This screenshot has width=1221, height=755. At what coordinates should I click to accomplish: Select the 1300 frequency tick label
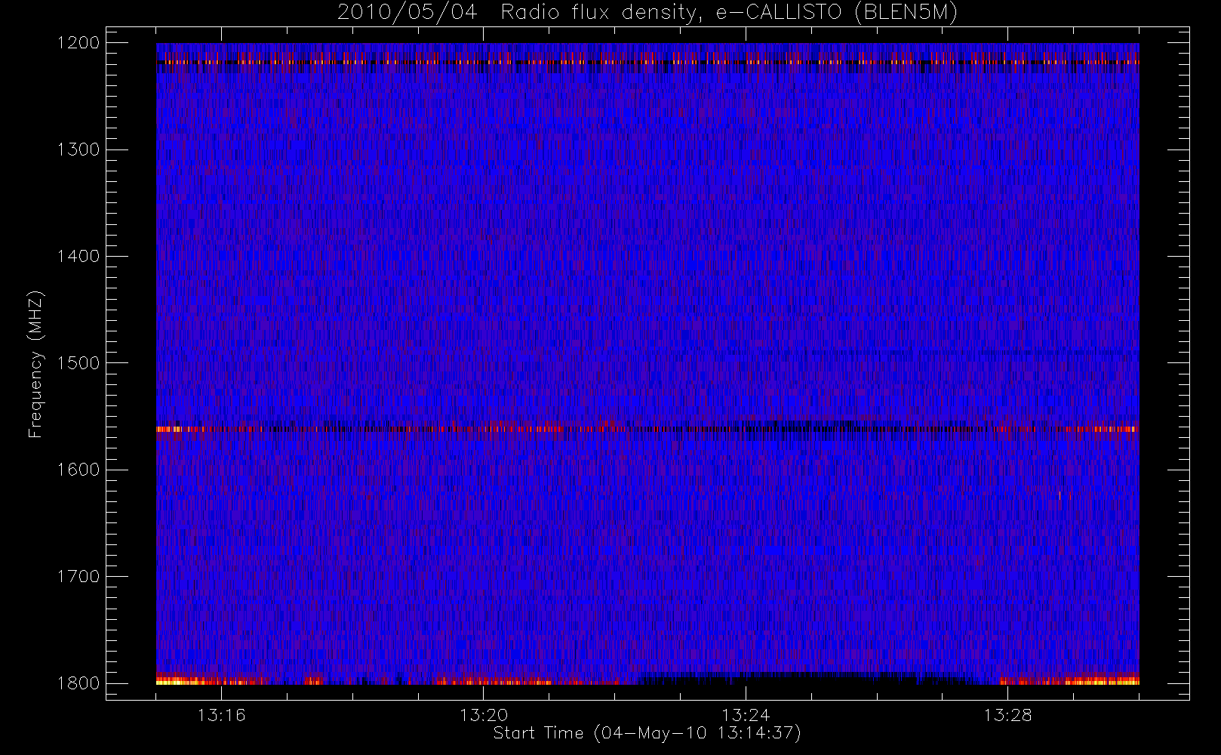[x=78, y=149]
